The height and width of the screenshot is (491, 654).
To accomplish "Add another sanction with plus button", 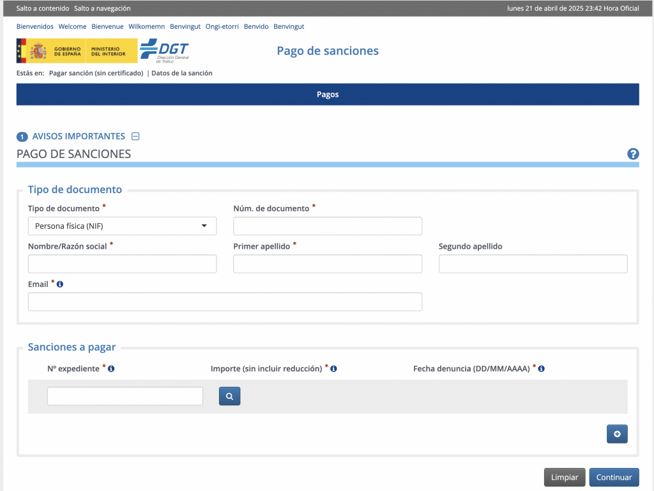I will 617,434.
